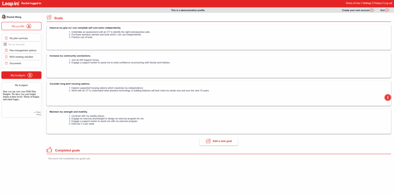394x195 pixels.
Task: Log out using the header link
Action: (x=388, y=3)
